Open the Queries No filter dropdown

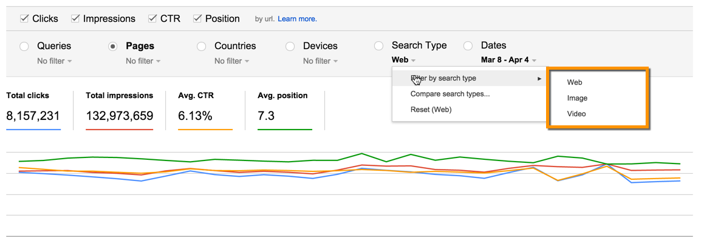tap(54, 61)
